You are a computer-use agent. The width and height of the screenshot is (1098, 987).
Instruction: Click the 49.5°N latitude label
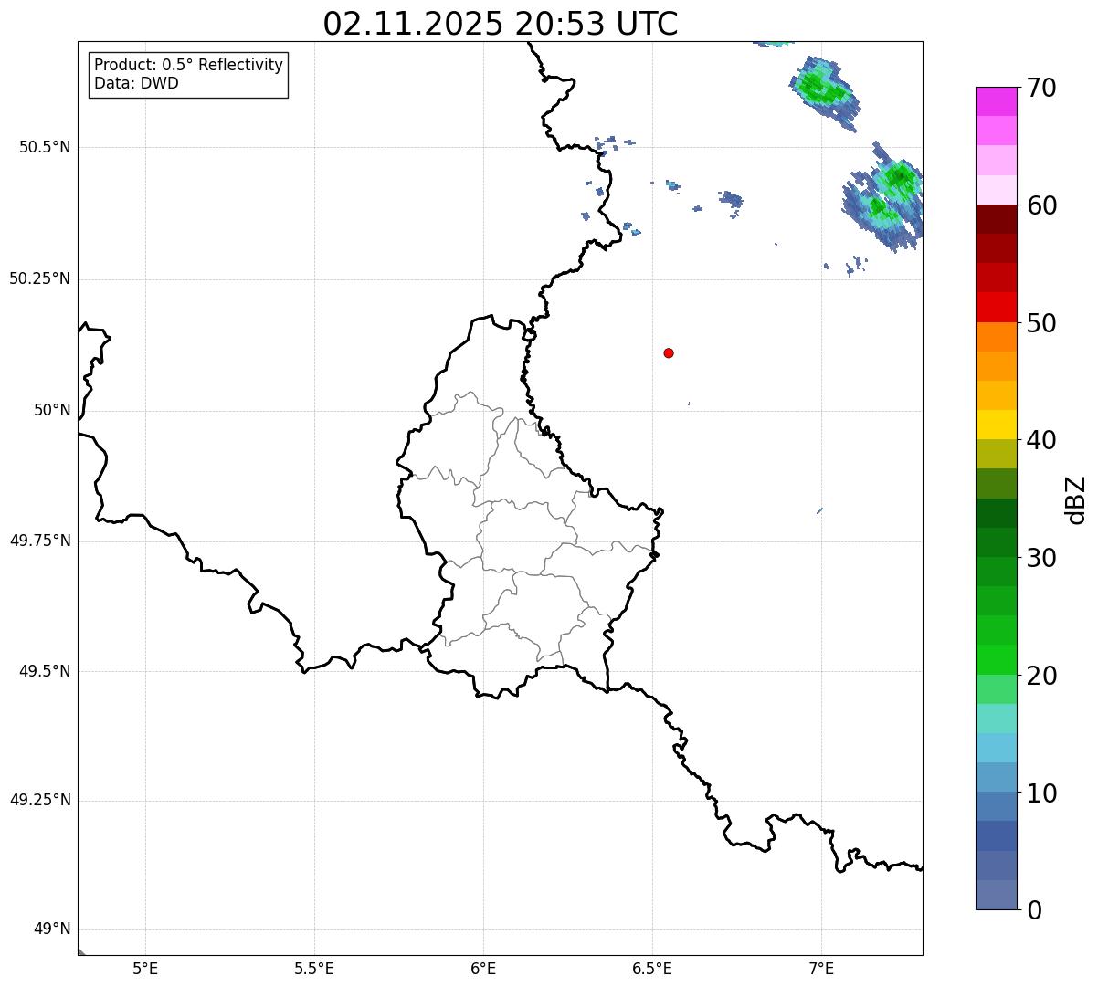pyautogui.click(x=45, y=671)
